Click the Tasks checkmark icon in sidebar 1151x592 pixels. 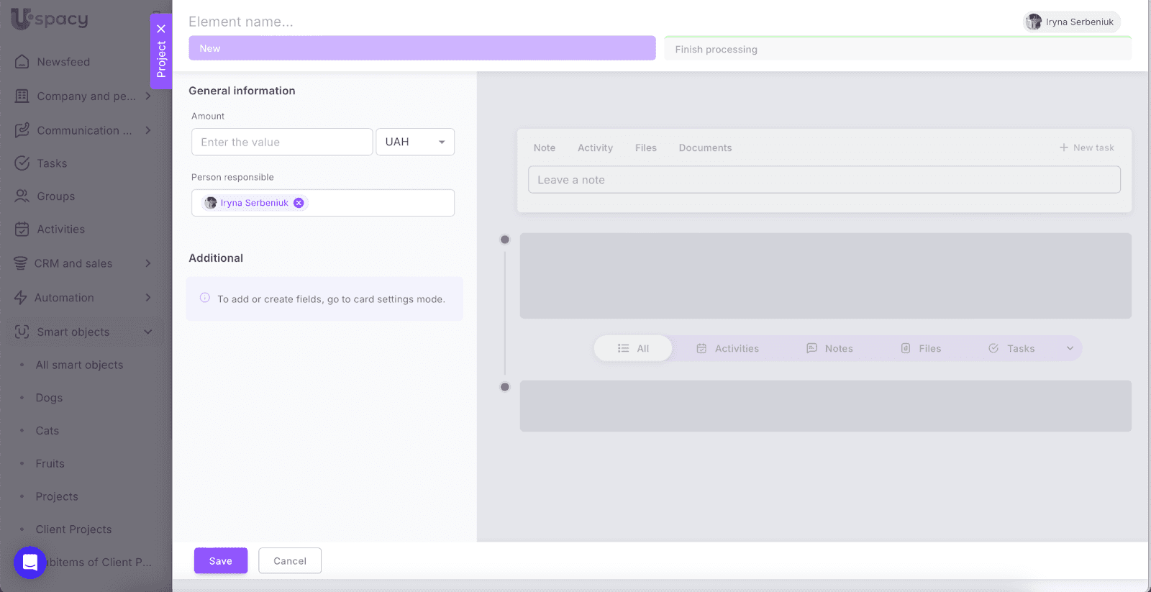[22, 163]
